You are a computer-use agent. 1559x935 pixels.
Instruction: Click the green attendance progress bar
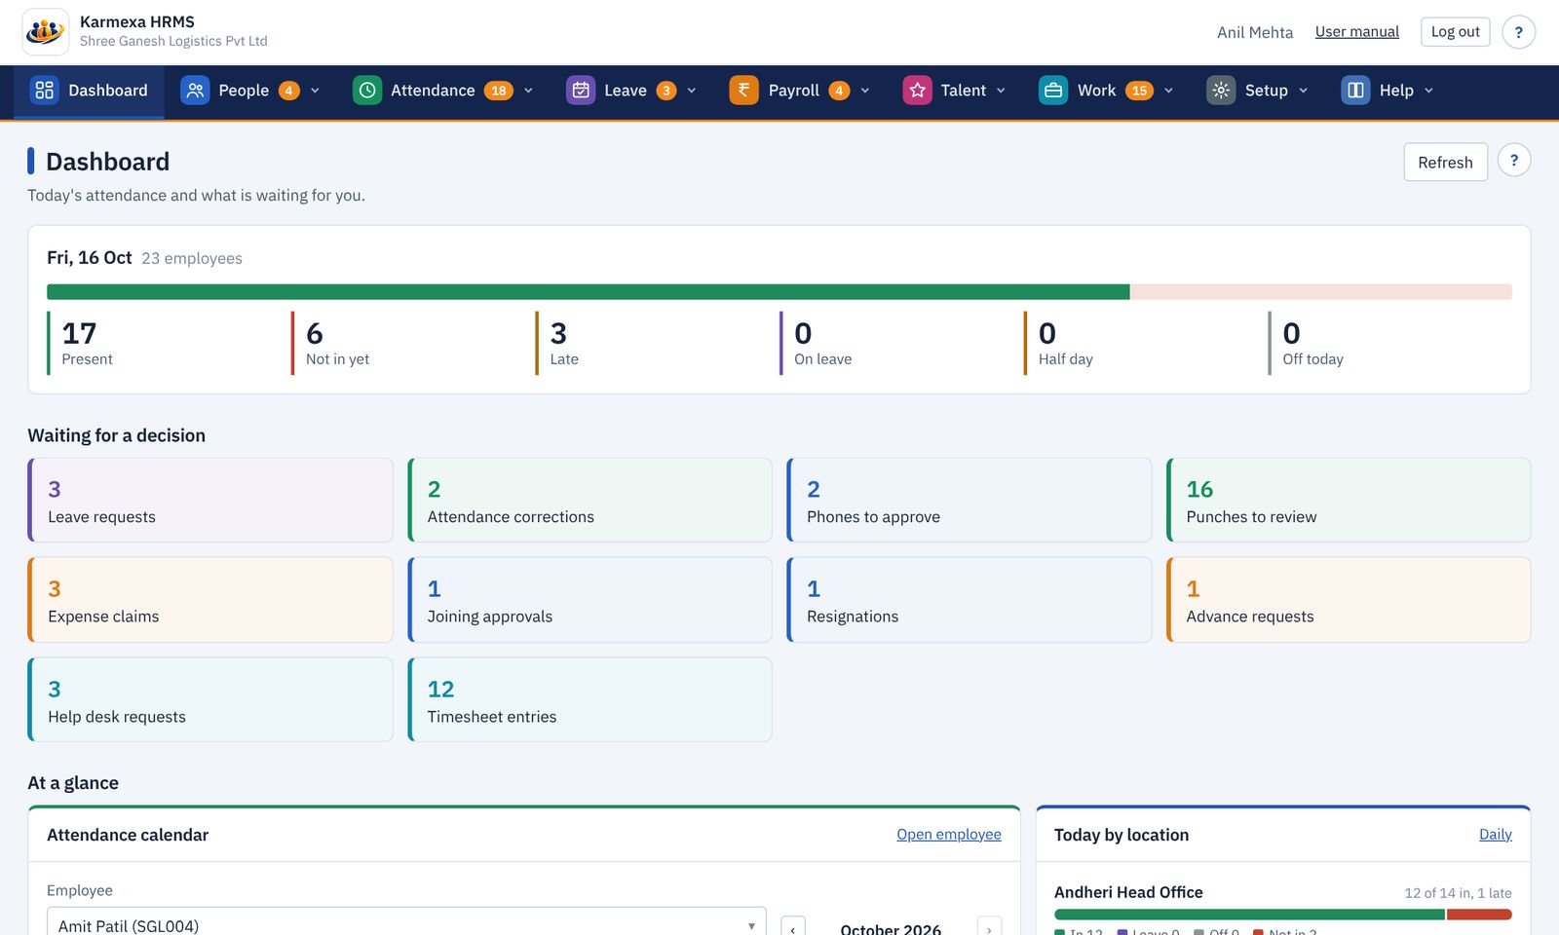pyautogui.click(x=589, y=292)
